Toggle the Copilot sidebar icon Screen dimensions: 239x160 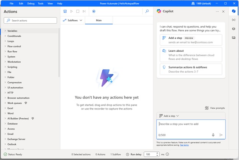(234, 11)
